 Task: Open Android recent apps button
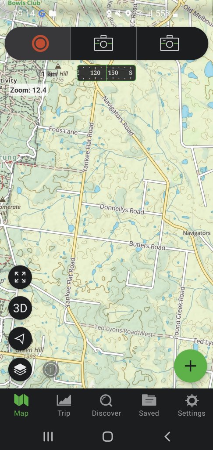point(48,436)
